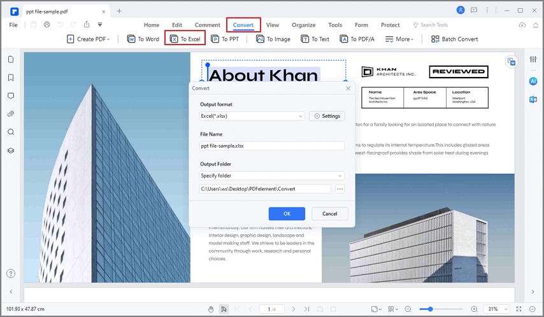Screen dimensions: 544x317
Task: Open the properties sliders icon on right sidebar
Action: (x=533, y=59)
